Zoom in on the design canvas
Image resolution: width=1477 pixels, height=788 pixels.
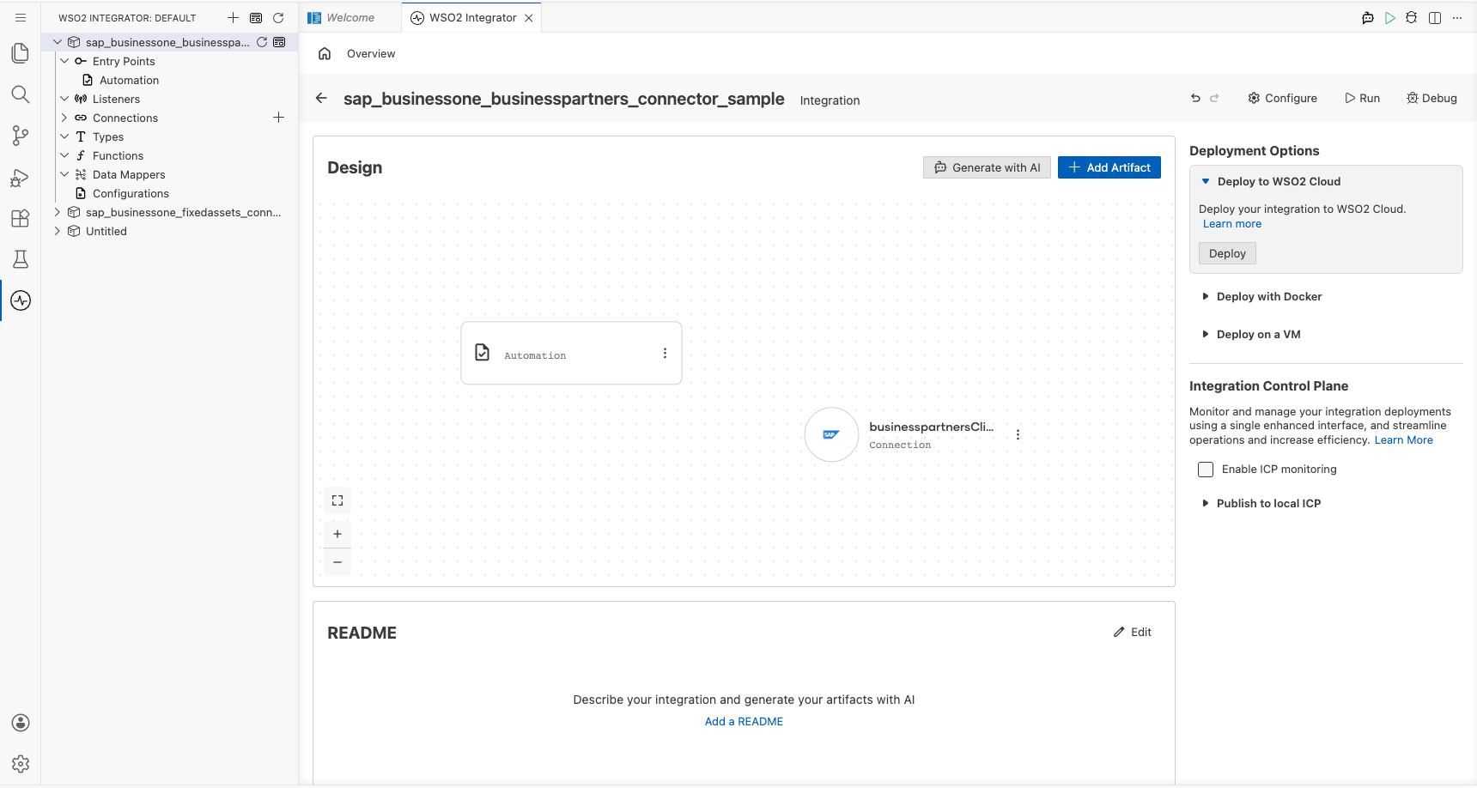point(337,534)
